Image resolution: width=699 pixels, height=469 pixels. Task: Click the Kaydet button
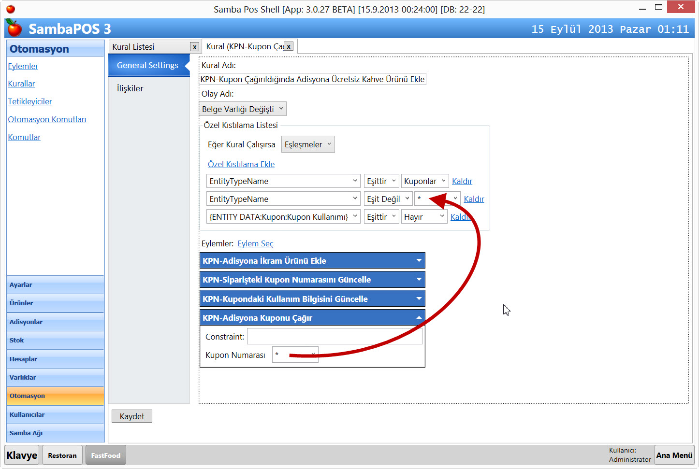(x=132, y=416)
